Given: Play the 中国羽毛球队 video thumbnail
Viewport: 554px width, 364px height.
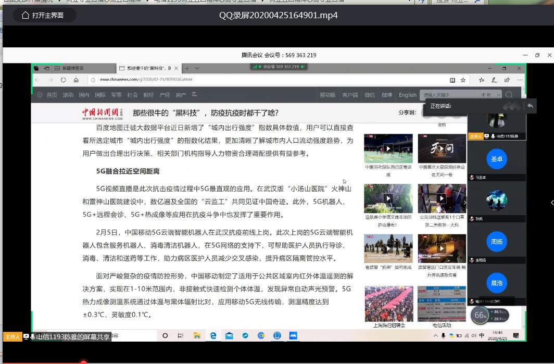Looking at the screenshot, I should click(x=388, y=148).
